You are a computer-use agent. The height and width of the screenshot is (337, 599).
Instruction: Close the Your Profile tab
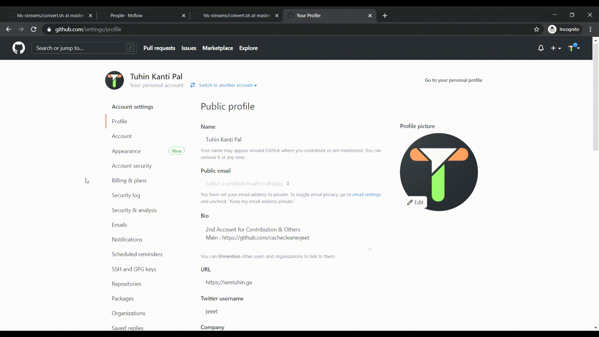tap(370, 15)
